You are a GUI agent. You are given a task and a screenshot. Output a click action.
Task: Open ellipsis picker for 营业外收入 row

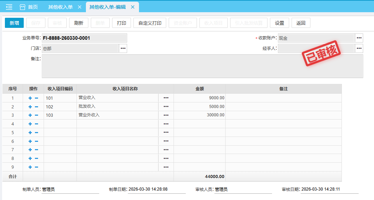[166, 115]
